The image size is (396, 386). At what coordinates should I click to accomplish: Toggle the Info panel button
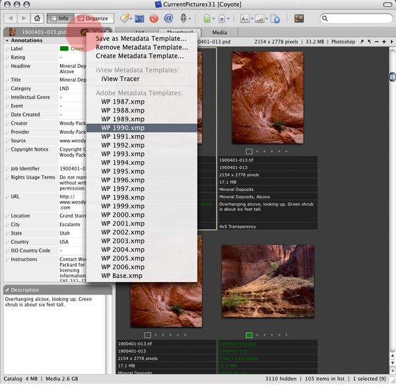(x=59, y=18)
